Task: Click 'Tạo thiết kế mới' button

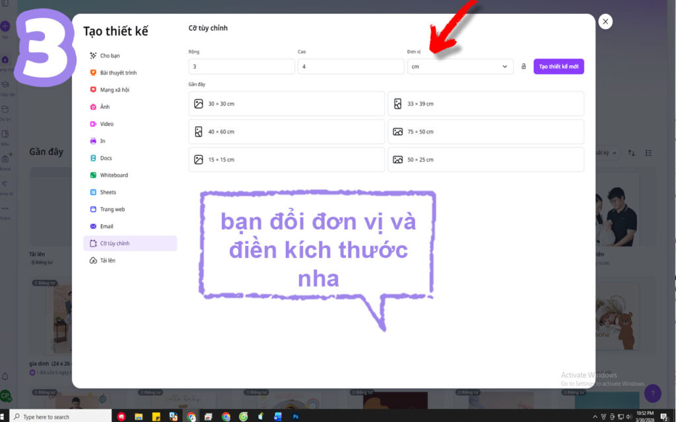Action: point(558,67)
